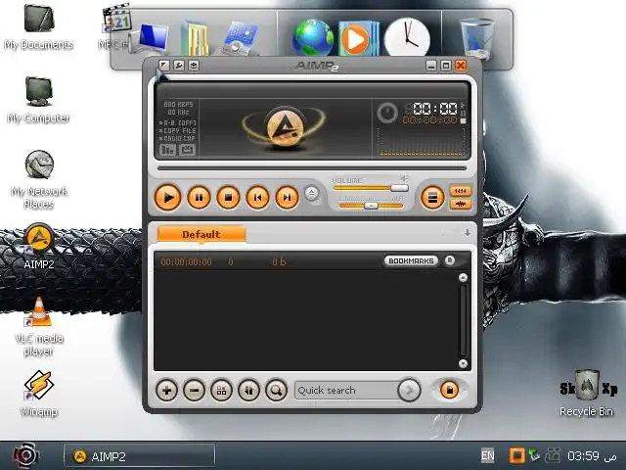Viewport: 626px width, 470px height.
Task: Open the AIMP2 main menu icon
Action: (164, 66)
